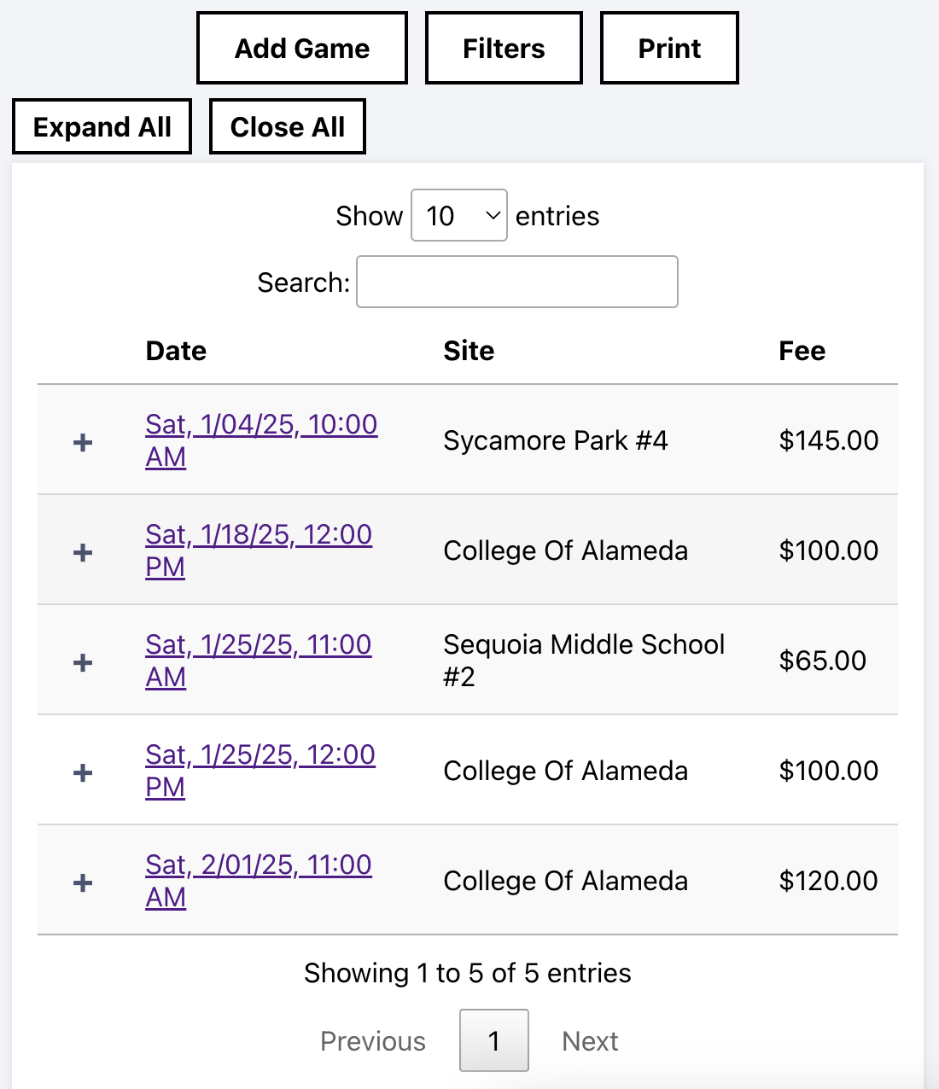Viewport: 939px width, 1089px height.
Task: Select page 1 in pagination
Action: coord(494,1040)
